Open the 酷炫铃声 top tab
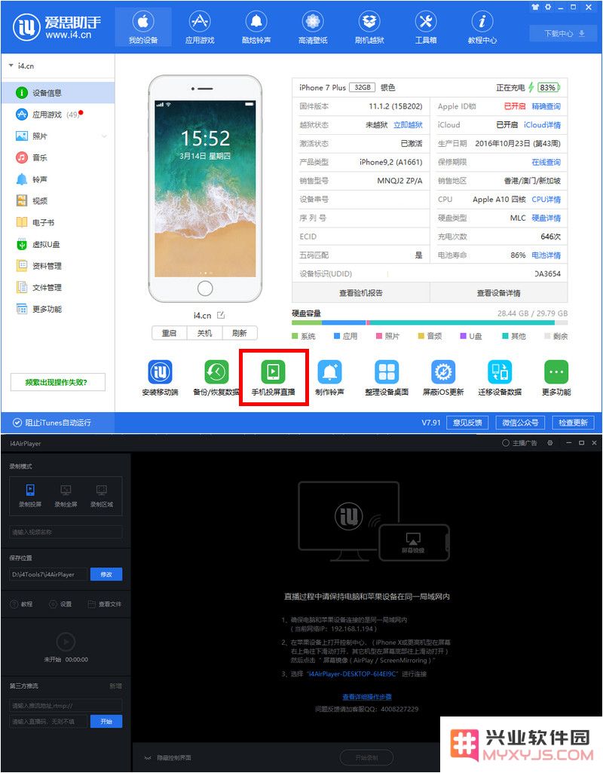603x773 pixels. point(256,28)
